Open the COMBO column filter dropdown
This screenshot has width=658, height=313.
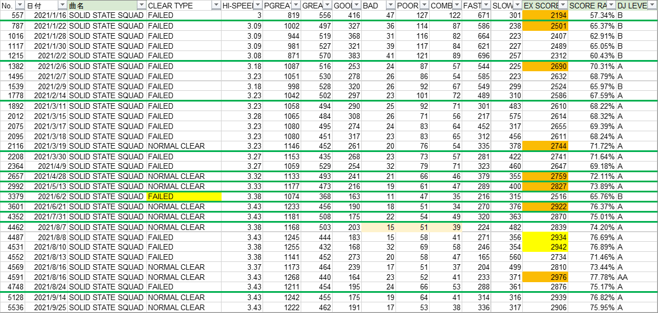click(457, 6)
